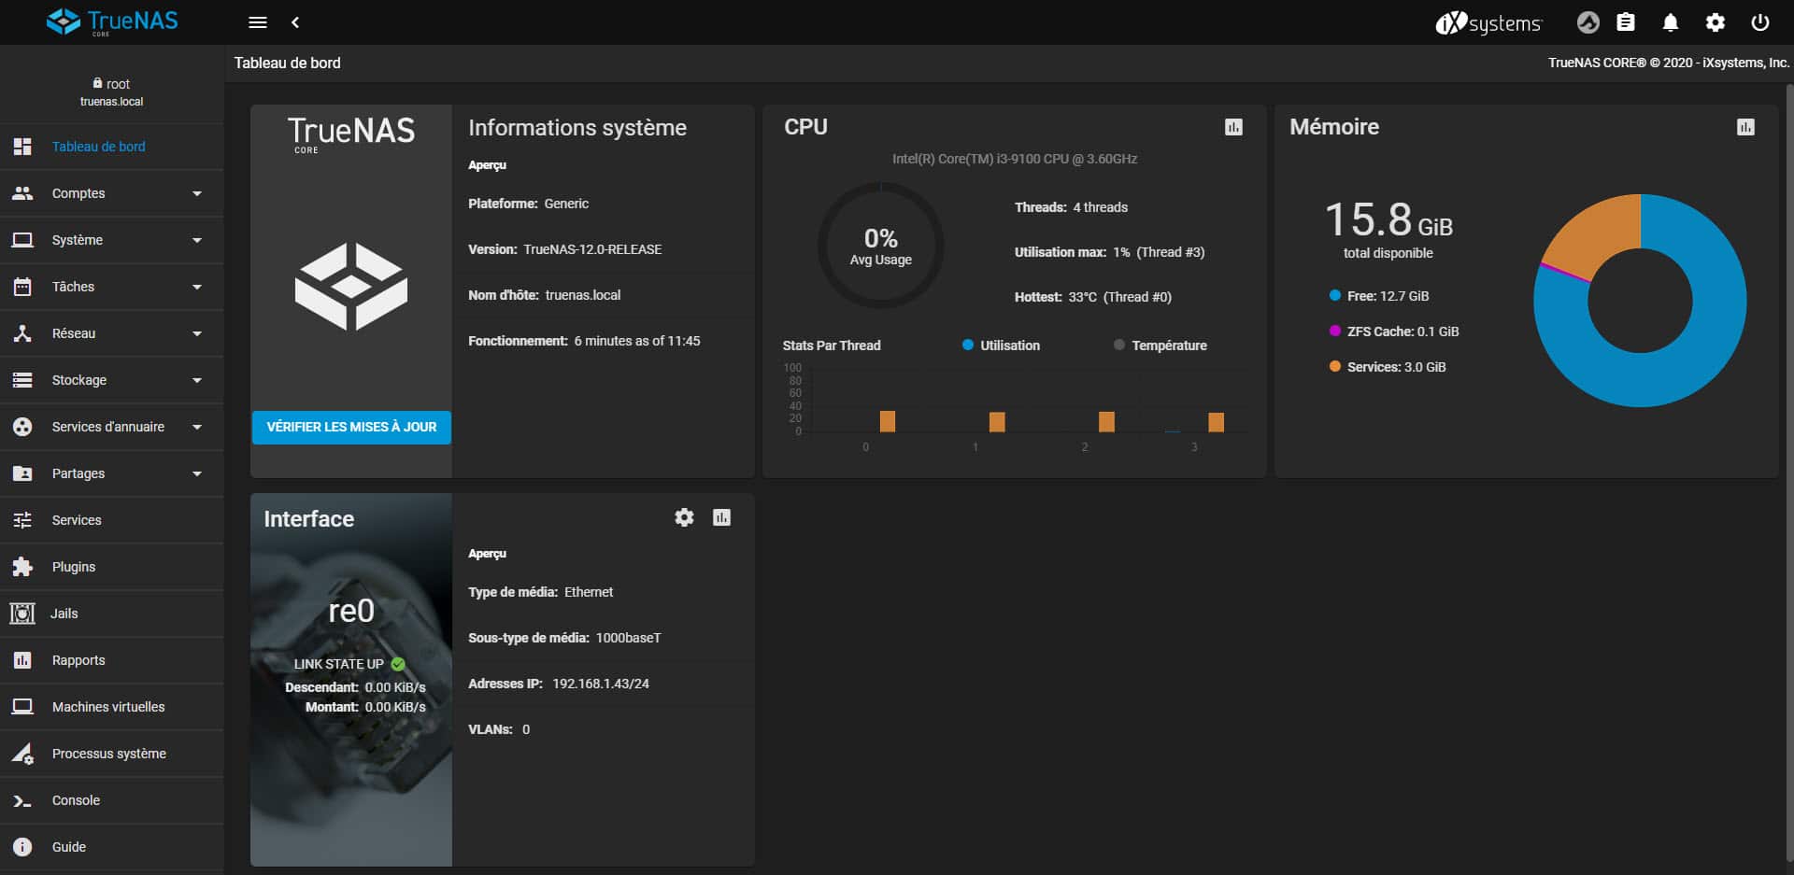The image size is (1794, 875).
Task: Click the Tableau de bord dashboard icon
Action: [22, 147]
